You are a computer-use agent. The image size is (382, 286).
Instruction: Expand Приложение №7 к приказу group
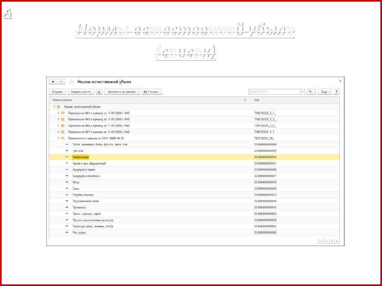(58, 132)
